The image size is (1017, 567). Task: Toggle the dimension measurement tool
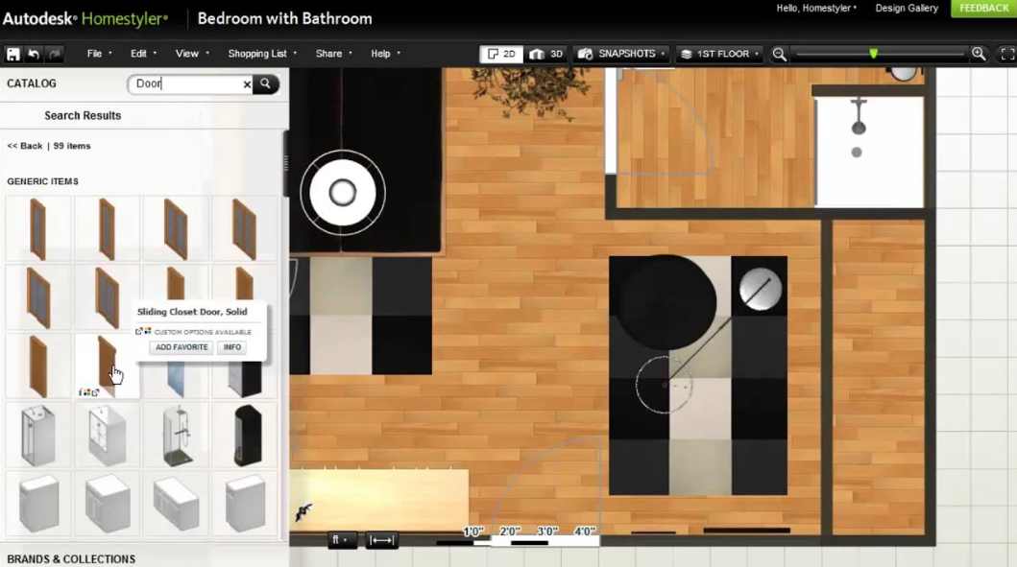382,540
